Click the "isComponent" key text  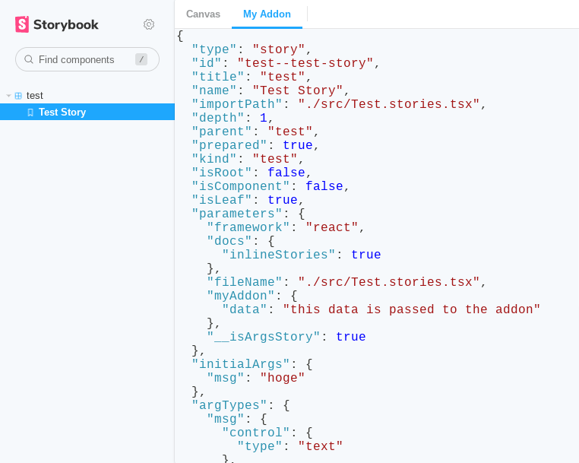[x=241, y=186]
